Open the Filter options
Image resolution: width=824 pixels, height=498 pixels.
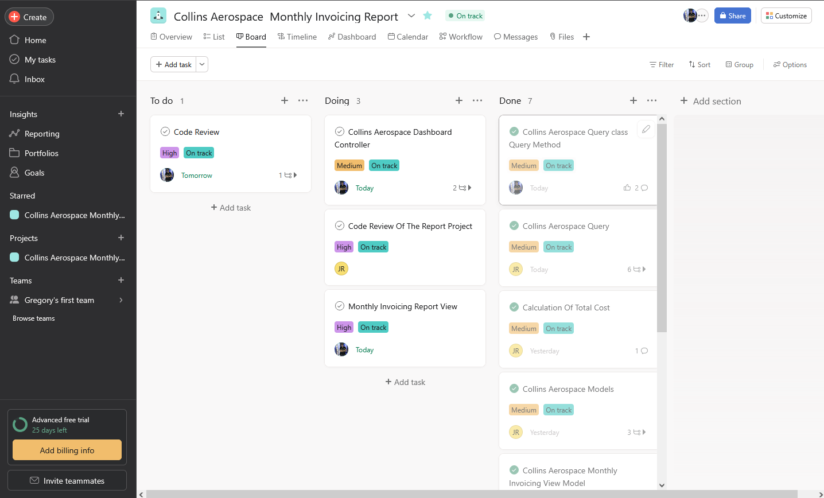pos(662,65)
